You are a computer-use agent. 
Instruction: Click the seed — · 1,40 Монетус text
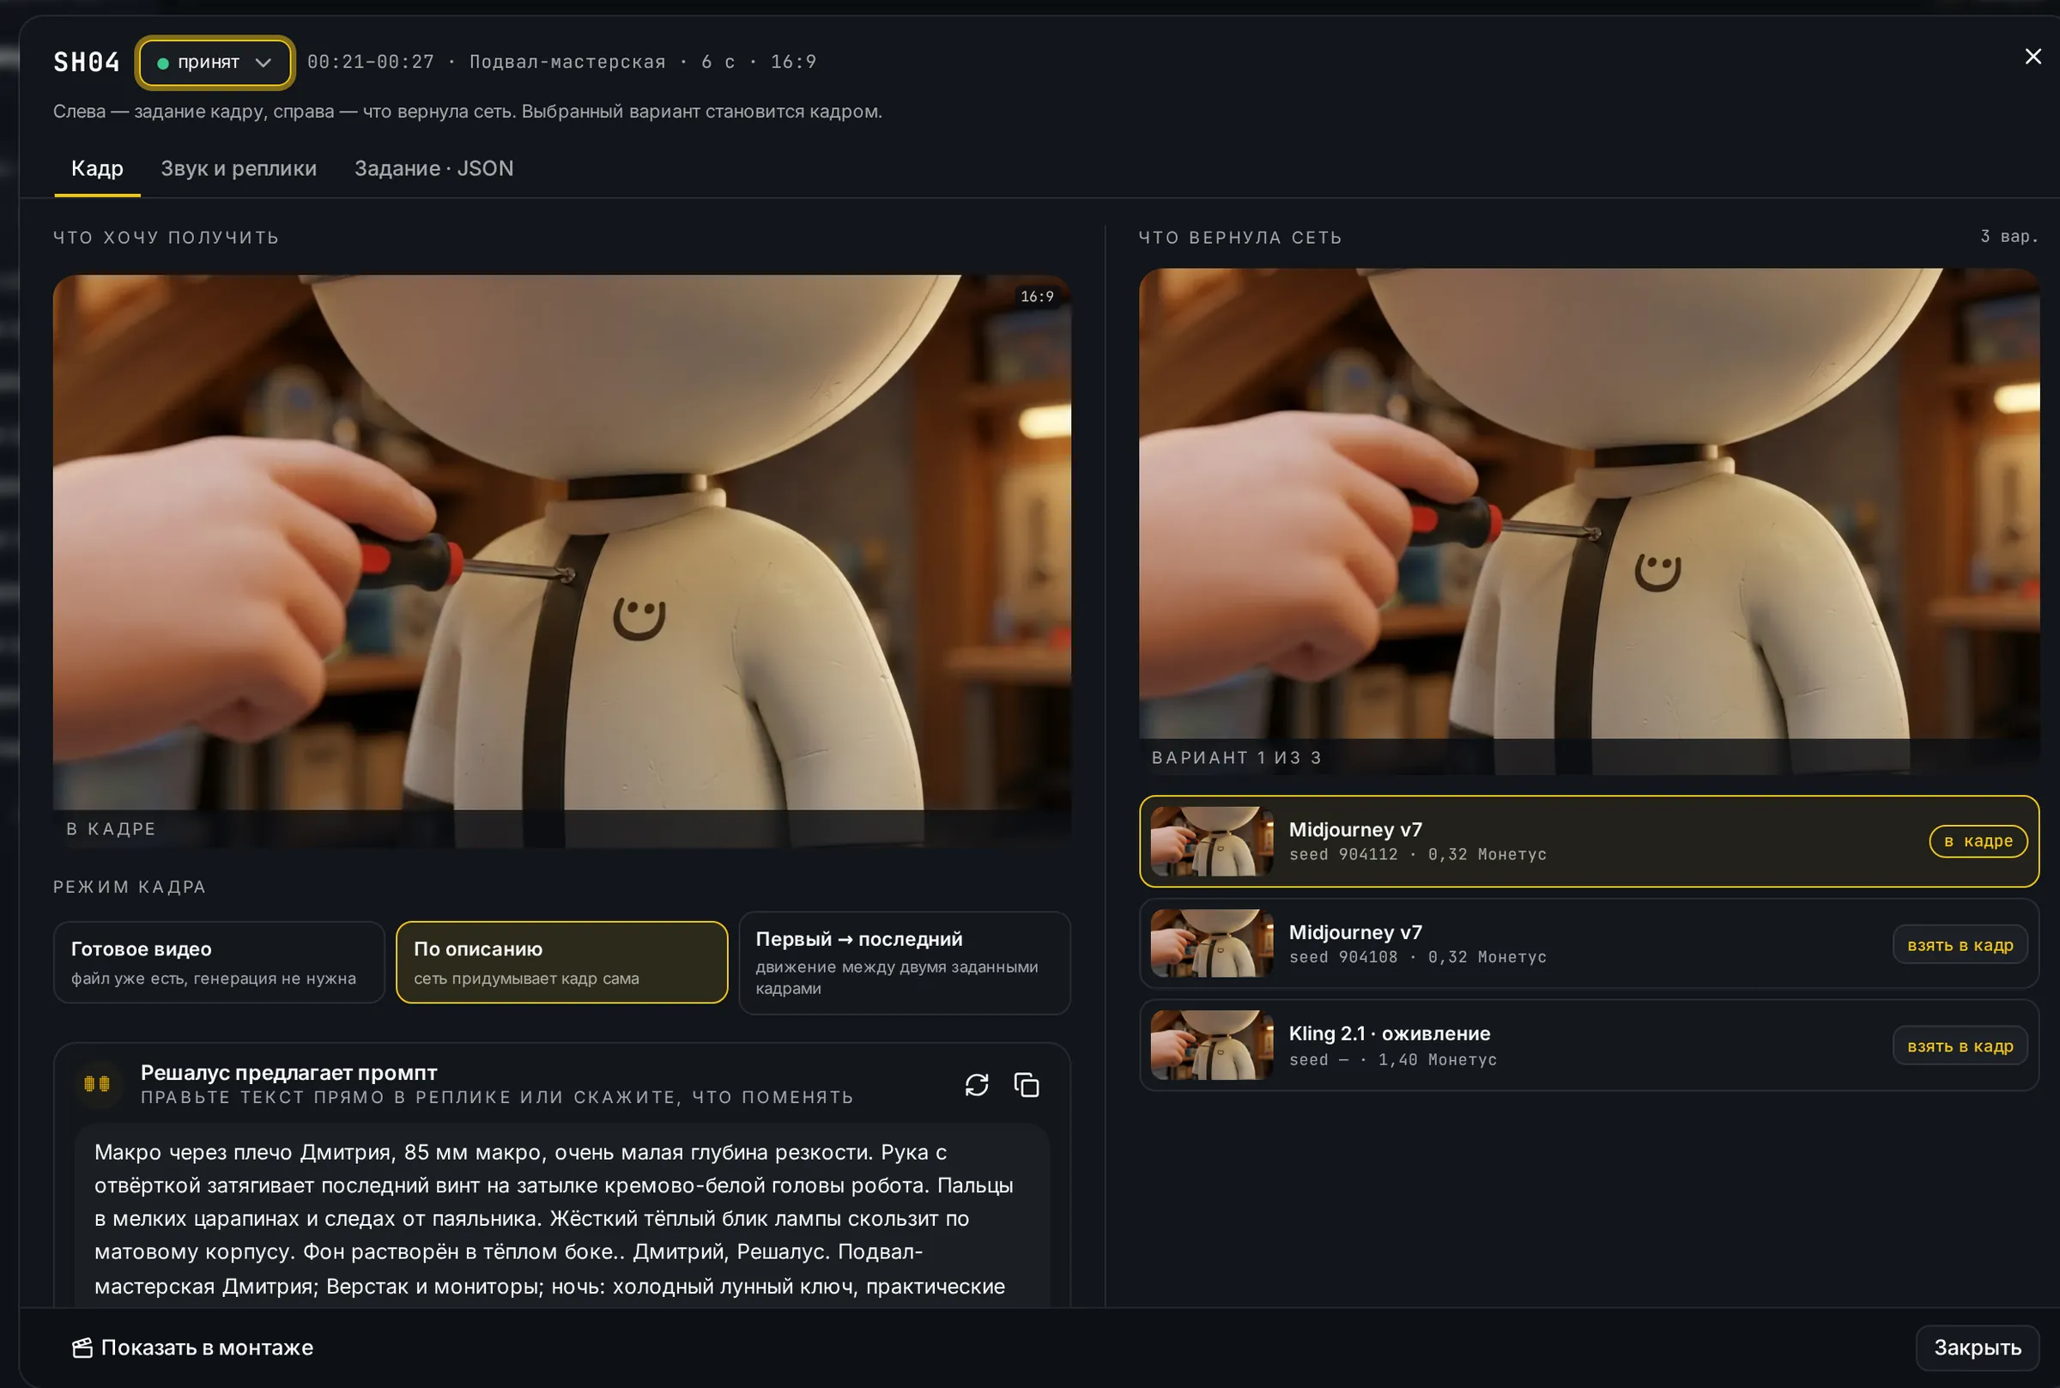pos(1393,1059)
